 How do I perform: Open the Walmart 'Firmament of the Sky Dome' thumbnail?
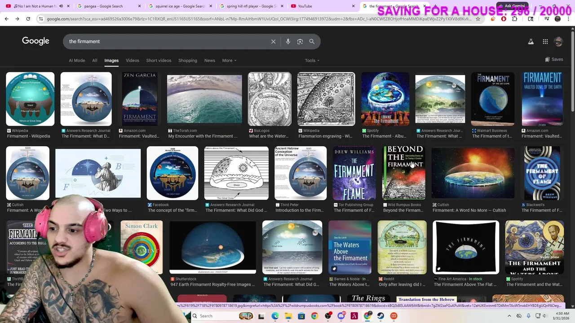coord(493,99)
